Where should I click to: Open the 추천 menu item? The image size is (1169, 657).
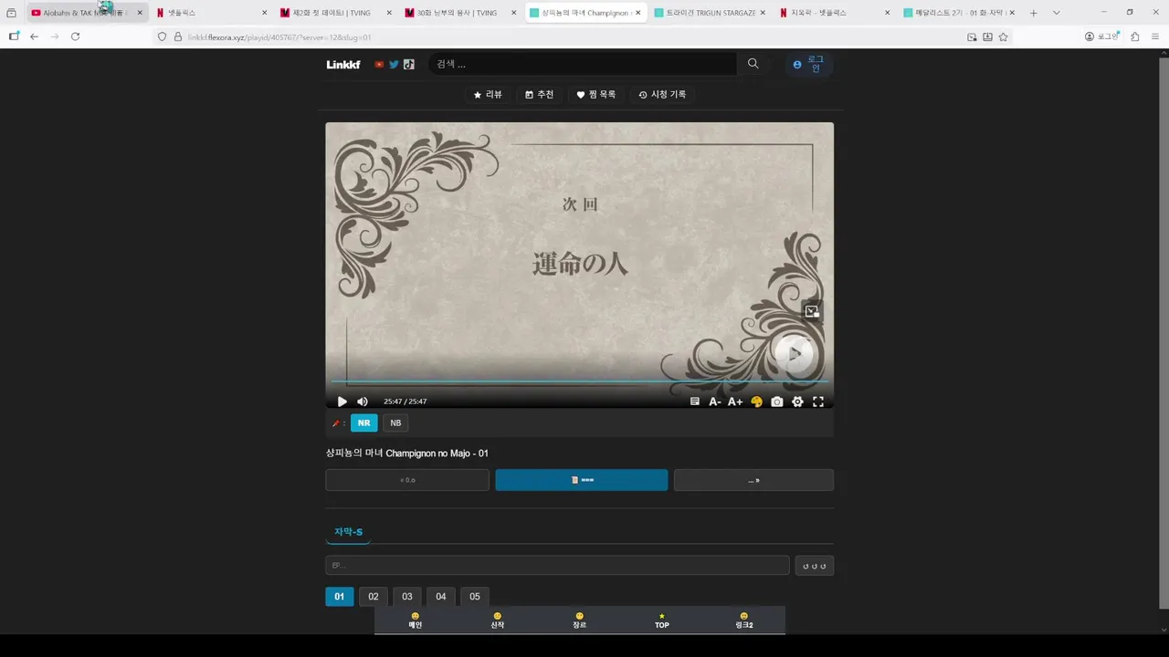pyautogui.click(x=540, y=95)
